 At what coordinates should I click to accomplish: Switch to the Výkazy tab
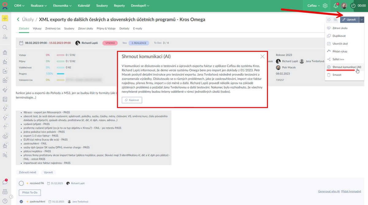pyautogui.click(x=37, y=28)
